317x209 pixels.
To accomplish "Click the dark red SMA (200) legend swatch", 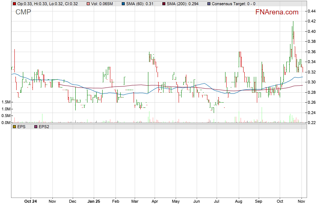I will pyautogui.click(x=163, y=3).
